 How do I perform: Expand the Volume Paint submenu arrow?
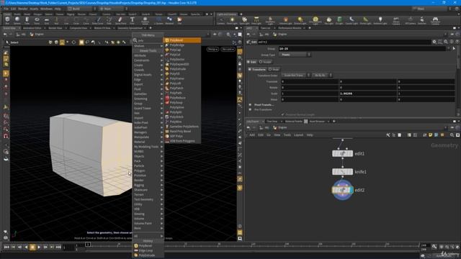[161, 224]
